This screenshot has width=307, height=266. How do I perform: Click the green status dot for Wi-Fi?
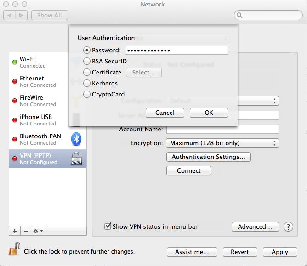tap(15, 62)
